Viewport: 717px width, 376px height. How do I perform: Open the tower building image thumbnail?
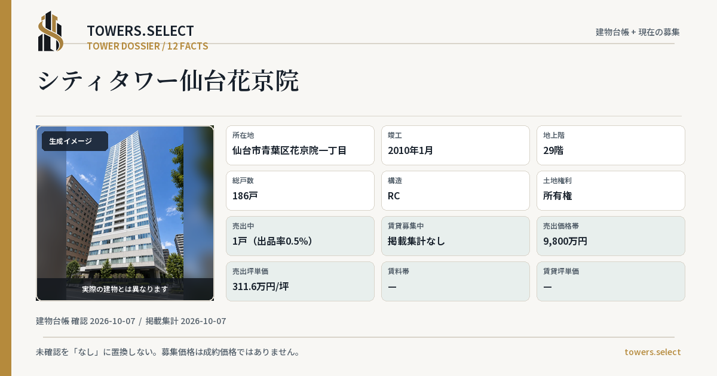[x=125, y=213]
